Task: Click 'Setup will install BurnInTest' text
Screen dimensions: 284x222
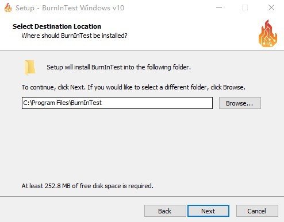Action: [x=118, y=67]
